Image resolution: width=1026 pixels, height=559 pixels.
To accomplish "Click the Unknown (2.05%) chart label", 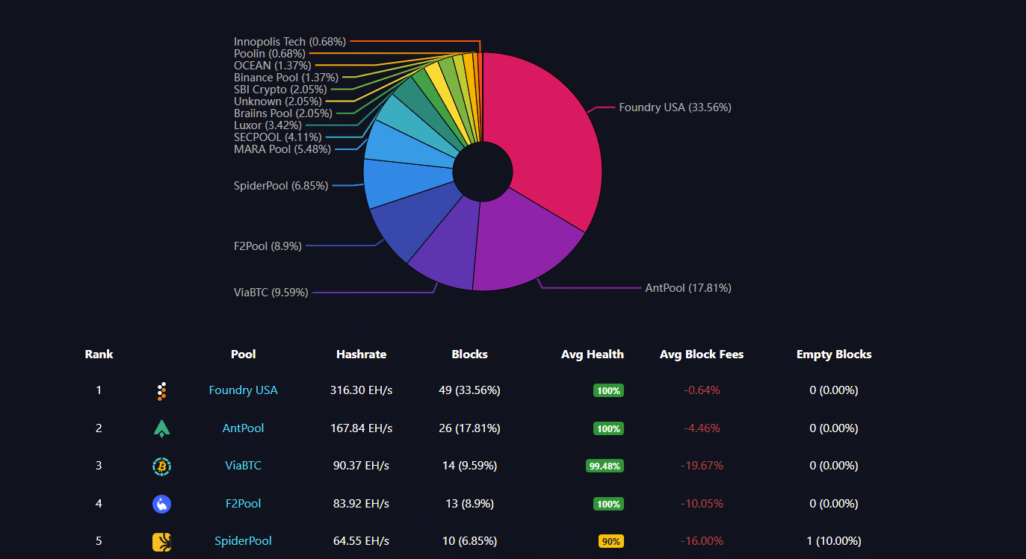I will pyautogui.click(x=277, y=102).
